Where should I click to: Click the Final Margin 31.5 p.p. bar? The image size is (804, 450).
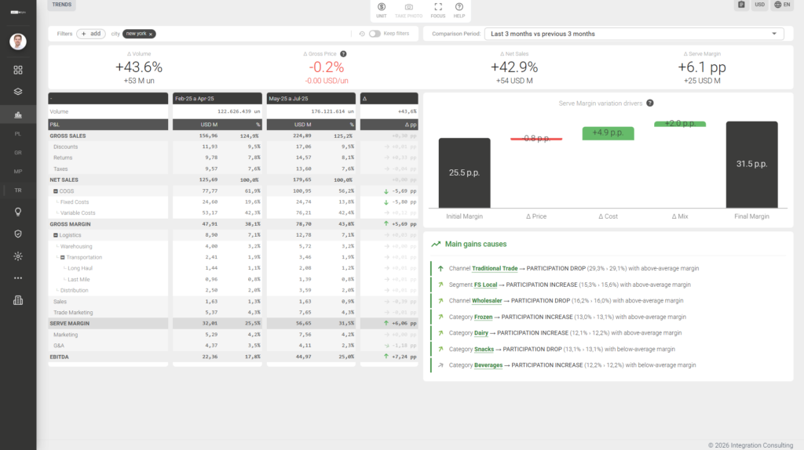tap(751, 165)
